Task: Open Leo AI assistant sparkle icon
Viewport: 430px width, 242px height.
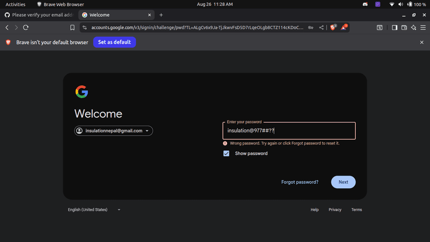Action: 413,28
